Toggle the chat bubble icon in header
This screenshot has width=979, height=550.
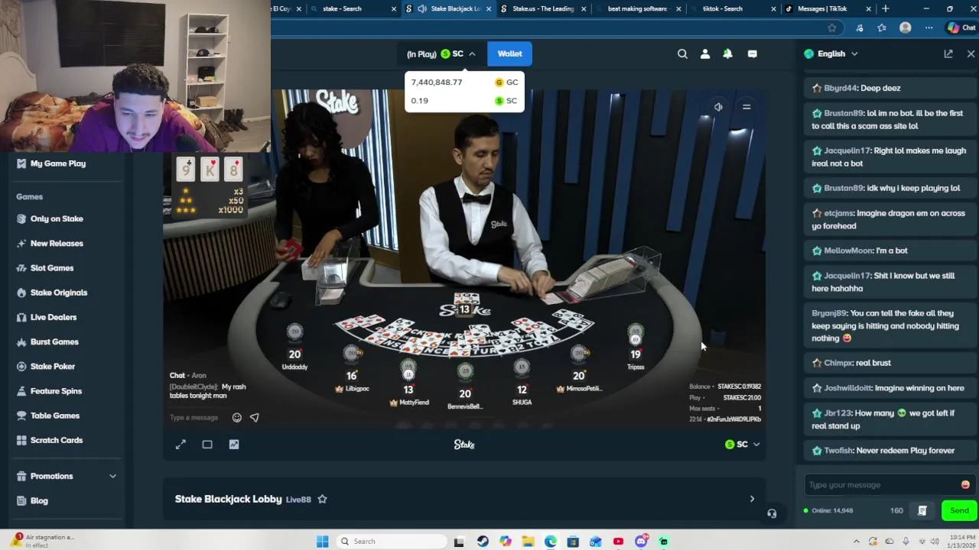coord(752,53)
